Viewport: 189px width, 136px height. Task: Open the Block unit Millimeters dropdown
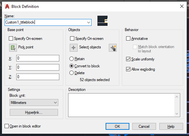pos(34,103)
